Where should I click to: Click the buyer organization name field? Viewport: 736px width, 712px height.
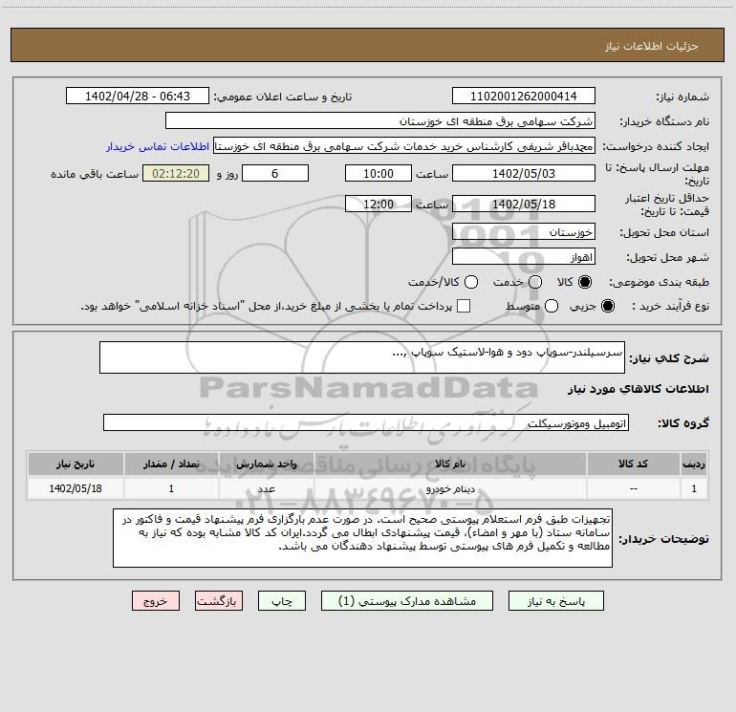pos(380,120)
